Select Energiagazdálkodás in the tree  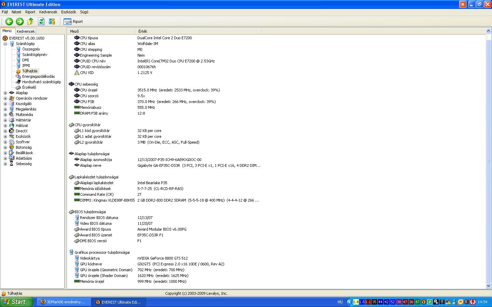38,76
